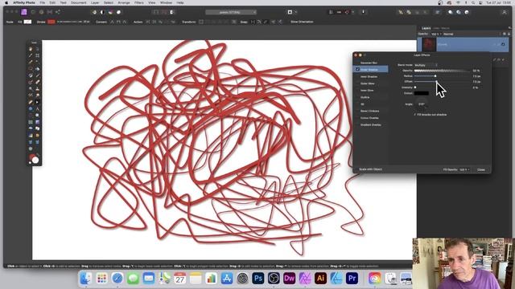Open Creative Cloud from the dock
Viewport: 515px width, 289px height.
click(x=375, y=279)
